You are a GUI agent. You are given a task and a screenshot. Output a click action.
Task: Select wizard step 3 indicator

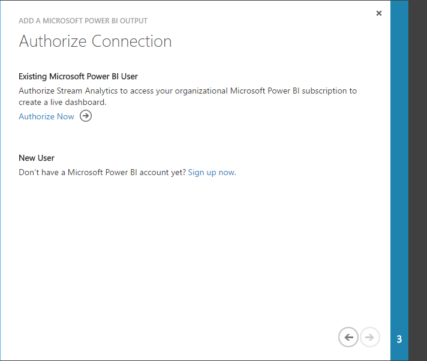coord(399,339)
